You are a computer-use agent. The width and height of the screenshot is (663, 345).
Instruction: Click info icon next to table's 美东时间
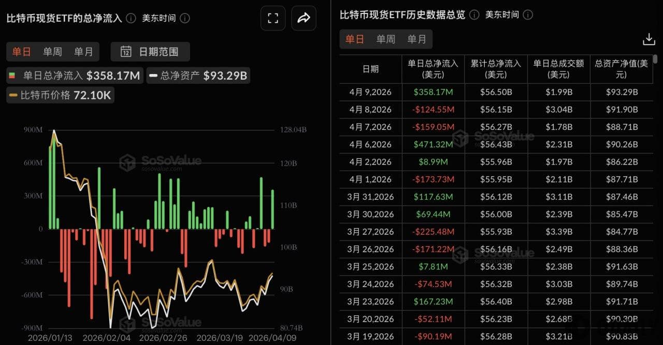click(528, 14)
